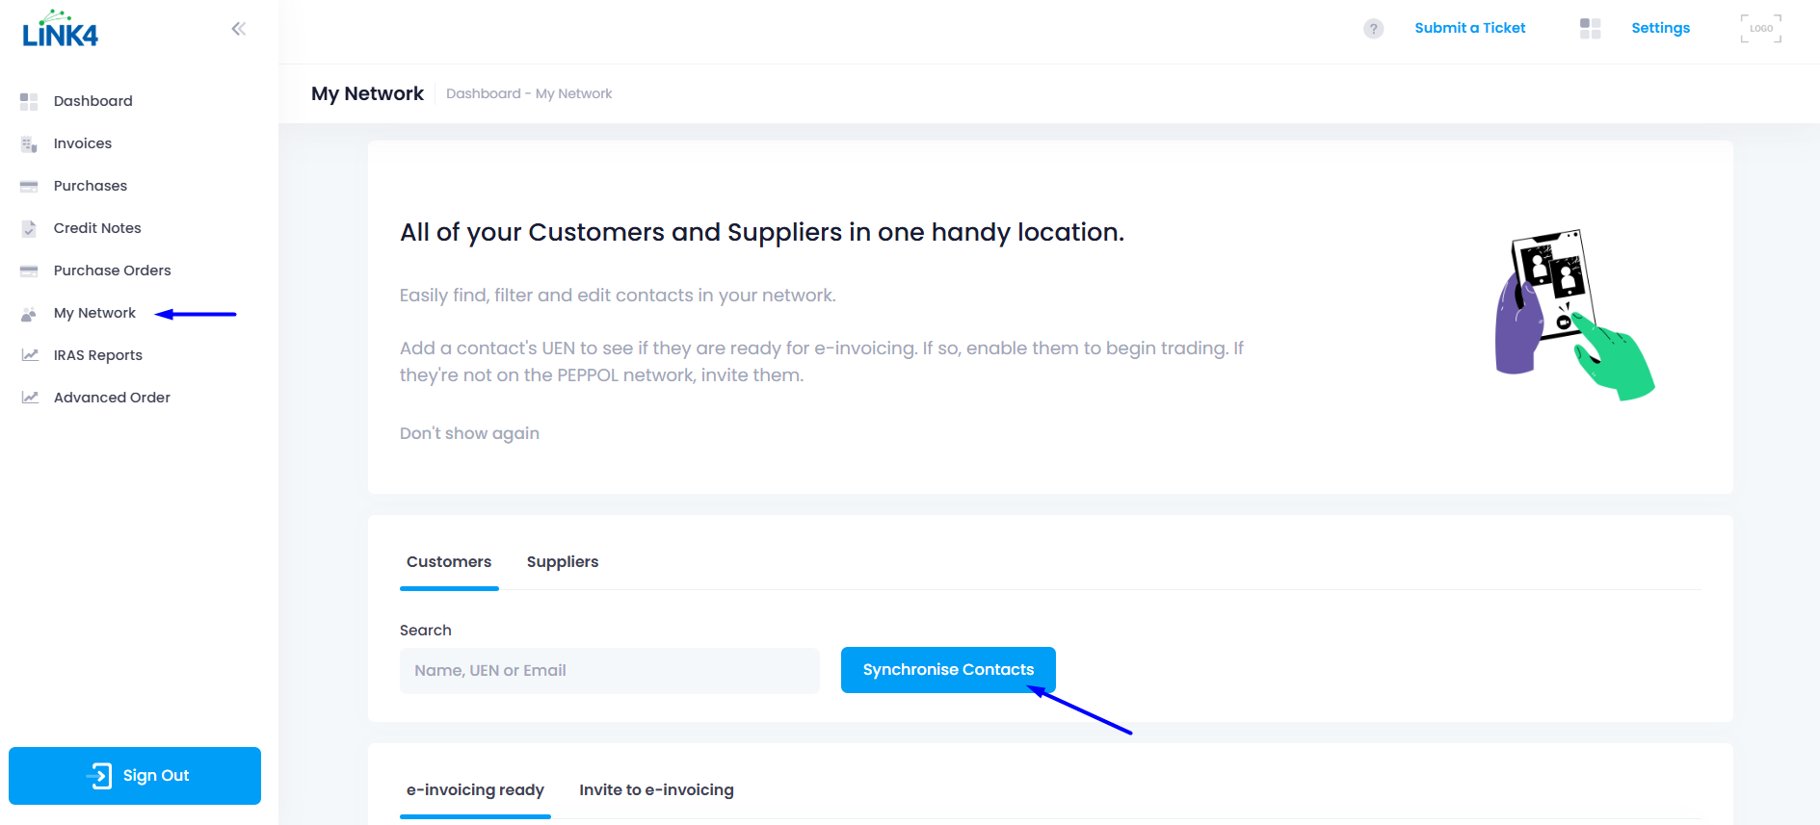The image size is (1820, 825).
Task: Click the Purchases card icon in sidebar
Action: pos(29,186)
